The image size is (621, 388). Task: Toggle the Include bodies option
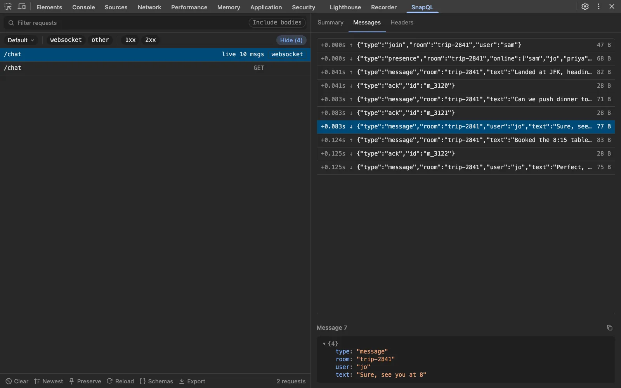(x=277, y=23)
